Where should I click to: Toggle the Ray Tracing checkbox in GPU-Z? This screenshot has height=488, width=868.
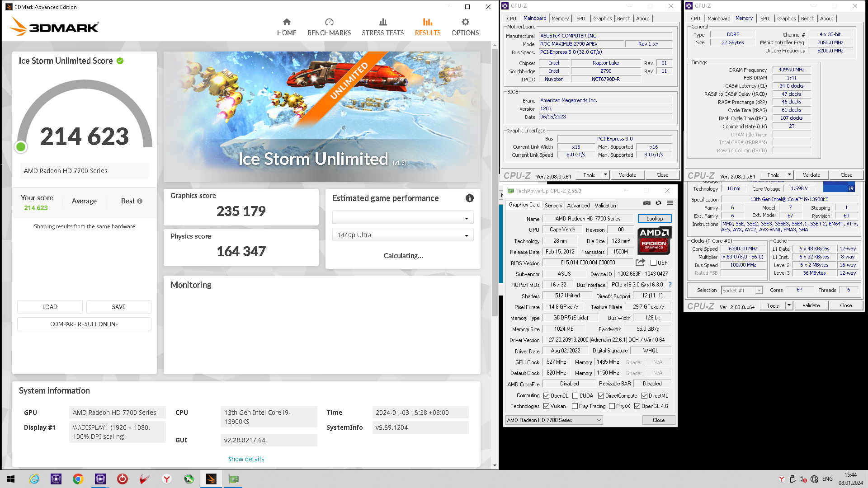[x=575, y=406]
